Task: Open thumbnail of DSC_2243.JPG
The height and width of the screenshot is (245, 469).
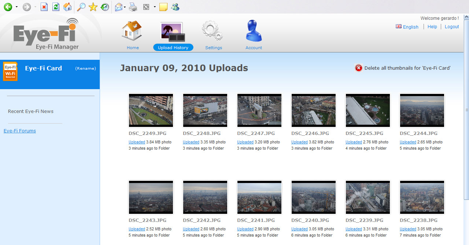Action: [x=151, y=197]
